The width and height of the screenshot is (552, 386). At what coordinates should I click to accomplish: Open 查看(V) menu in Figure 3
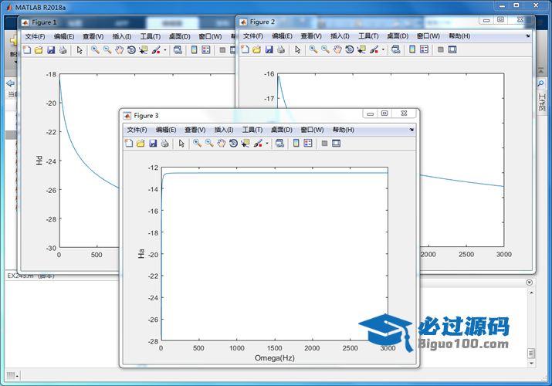(195, 130)
